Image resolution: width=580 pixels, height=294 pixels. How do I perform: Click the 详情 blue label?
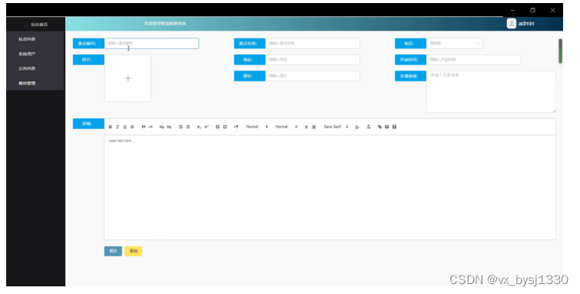click(88, 124)
